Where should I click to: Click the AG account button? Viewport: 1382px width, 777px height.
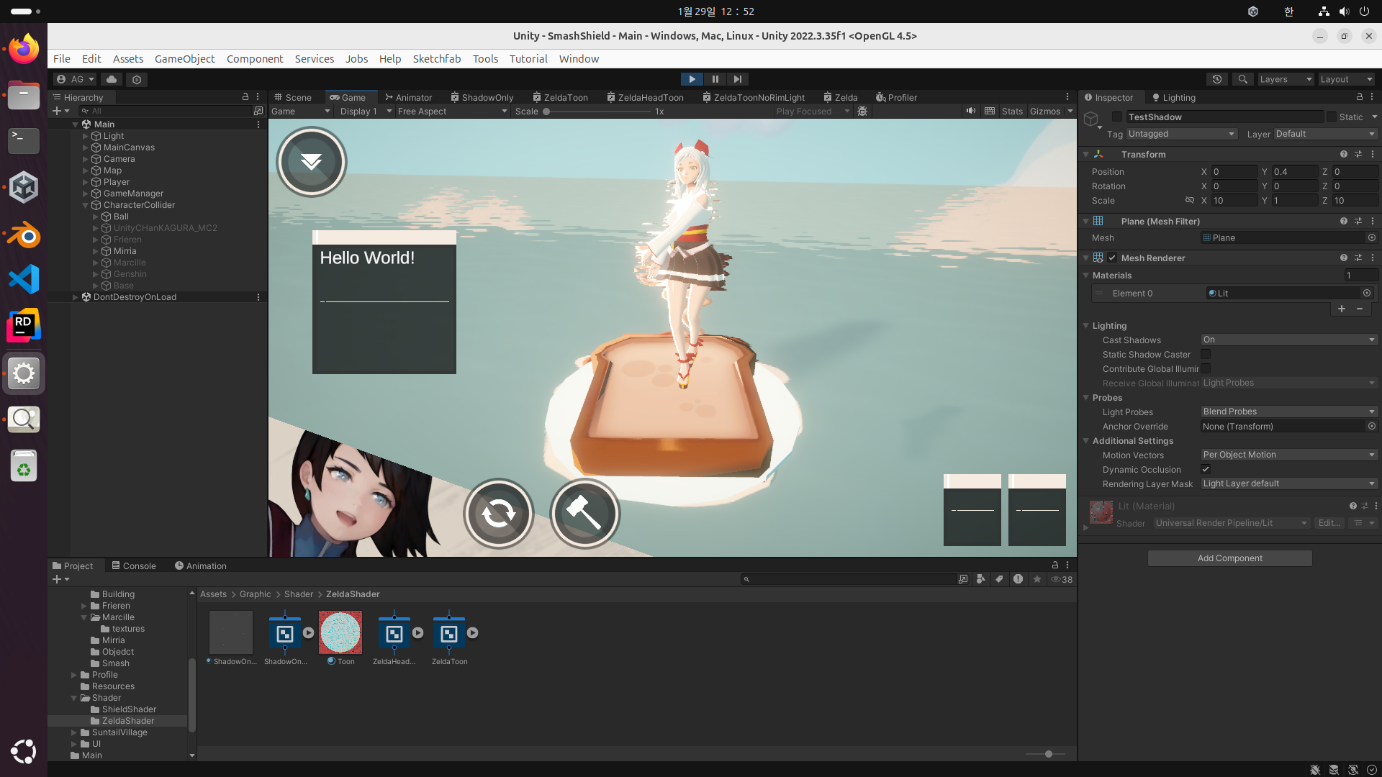click(75, 79)
